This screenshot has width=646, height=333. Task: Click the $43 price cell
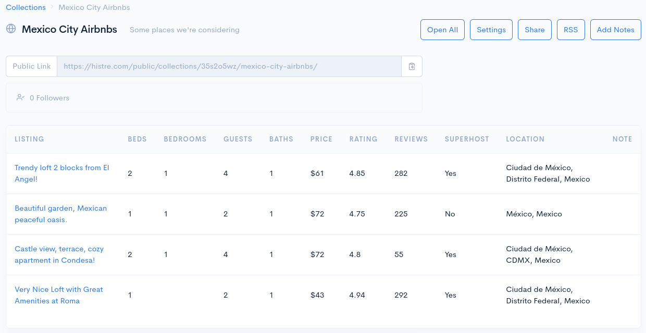coord(317,295)
